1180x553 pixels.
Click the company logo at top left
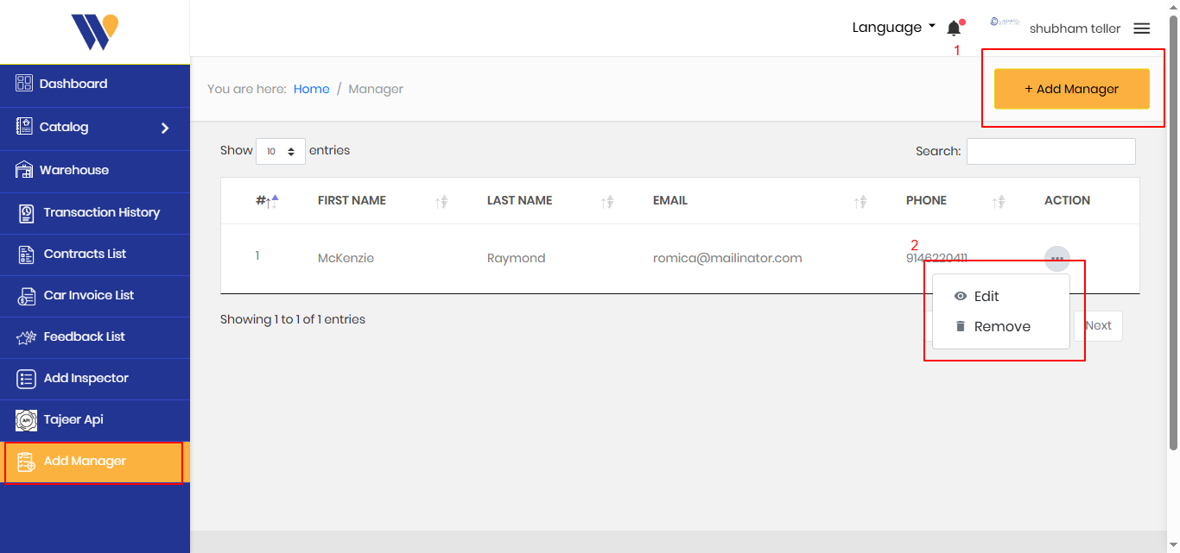95,32
